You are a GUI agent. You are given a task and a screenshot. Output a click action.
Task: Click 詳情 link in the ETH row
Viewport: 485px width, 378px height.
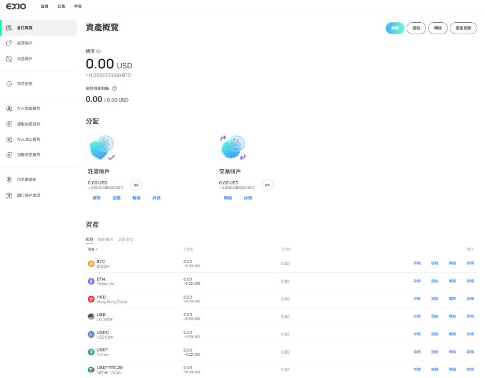pos(470,281)
